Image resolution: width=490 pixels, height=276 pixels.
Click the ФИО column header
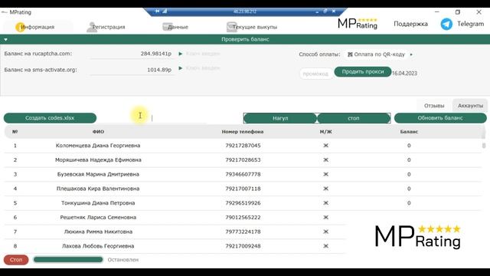click(x=98, y=132)
